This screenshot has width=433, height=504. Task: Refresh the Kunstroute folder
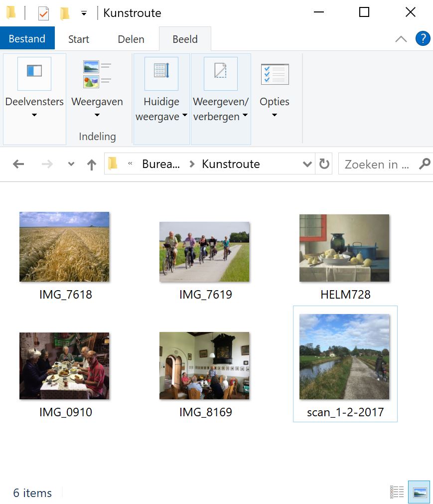point(324,164)
